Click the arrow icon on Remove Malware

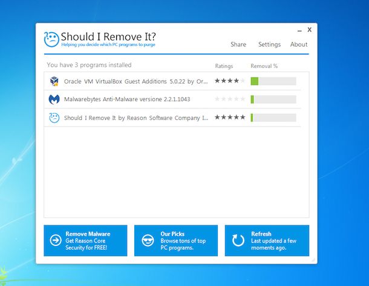point(56,241)
